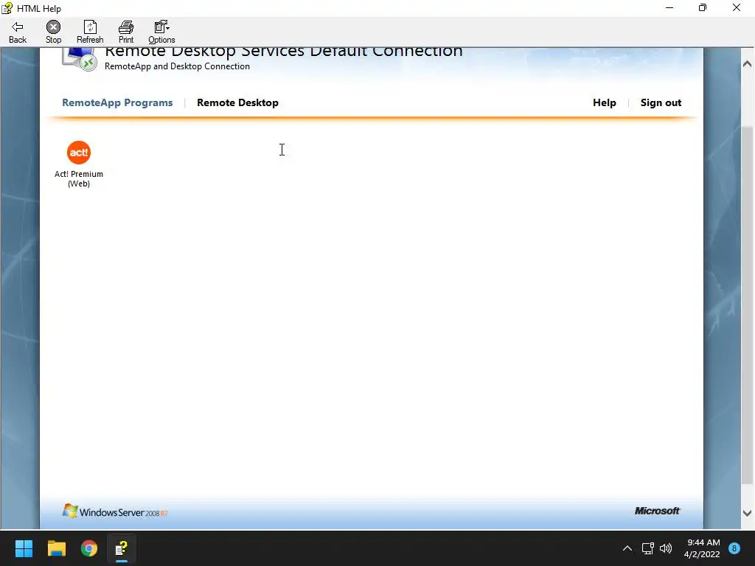Image resolution: width=755 pixels, height=566 pixels.
Task: Open the volume control tray icon
Action: click(x=666, y=548)
